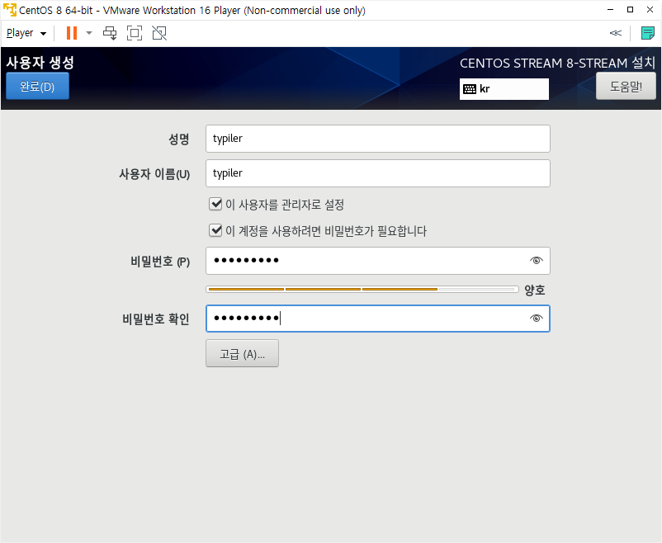Uncheck 이 사용자를 관리자로 설정 checkbox
The height and width of the screenshot is (543, 662).
coord(215,205)
